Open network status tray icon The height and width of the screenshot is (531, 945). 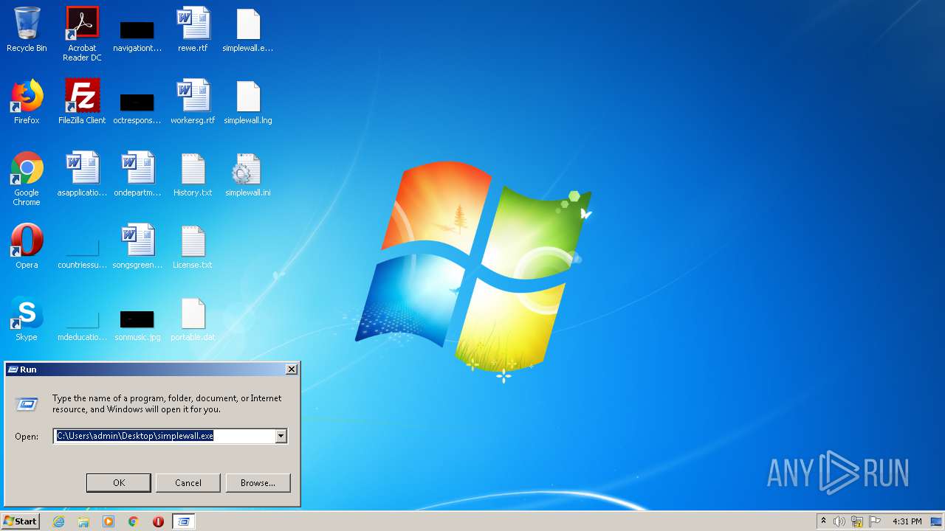pyautogui.click(x=857, y=521)
